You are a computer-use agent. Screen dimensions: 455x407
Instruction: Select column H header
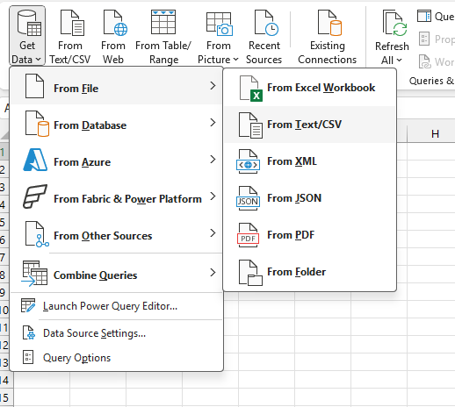point(431,134)
